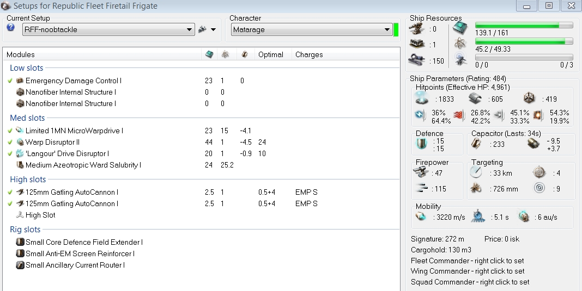Click the Signature: 272 m text
The height and width of the screenshot is (291, 582).
[x=437, y=239]
